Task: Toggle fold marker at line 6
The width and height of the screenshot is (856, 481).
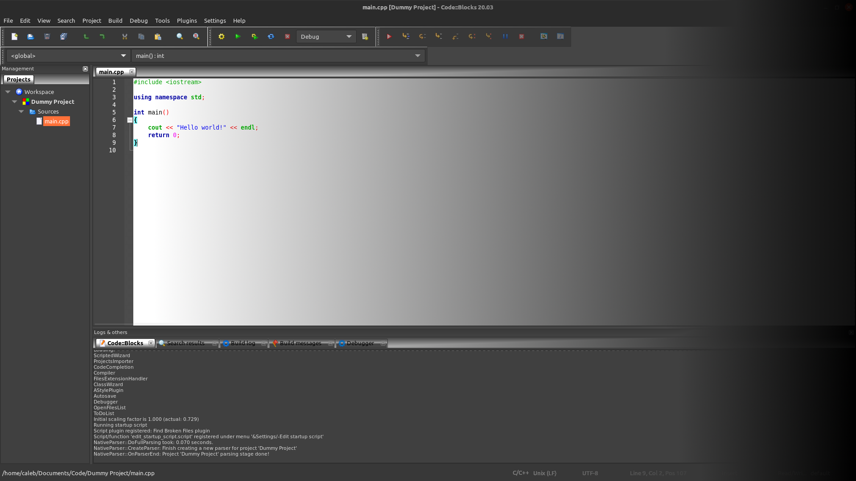Action: 130,120
